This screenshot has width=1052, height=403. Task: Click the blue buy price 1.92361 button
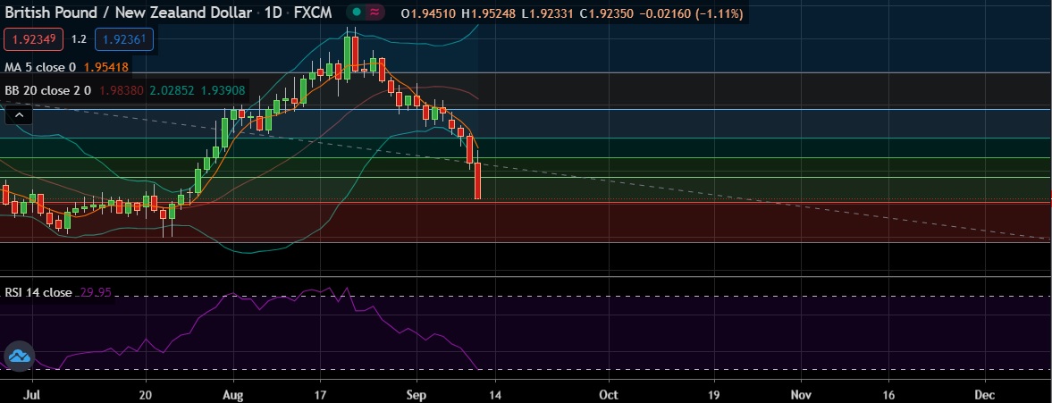click(x=124, y=39)
